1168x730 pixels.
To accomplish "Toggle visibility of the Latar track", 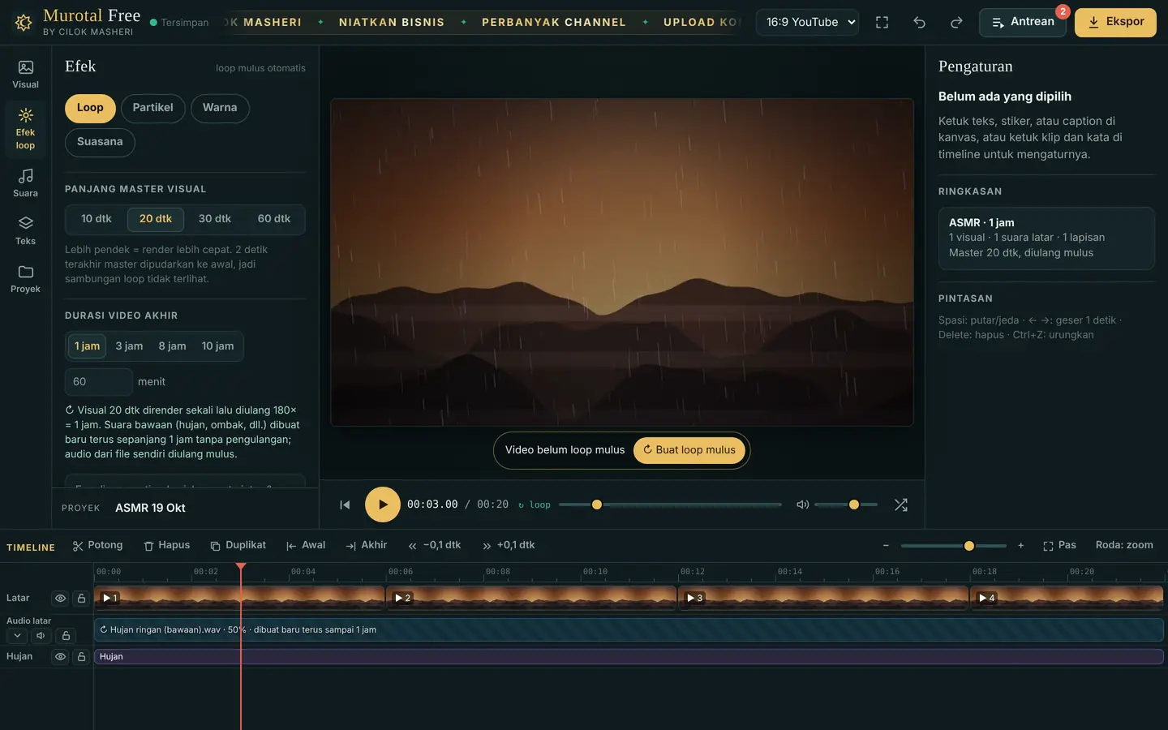I will [x=60, y=599].
